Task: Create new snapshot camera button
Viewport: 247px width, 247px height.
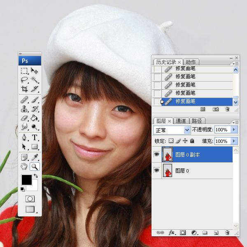Action: 216,109
